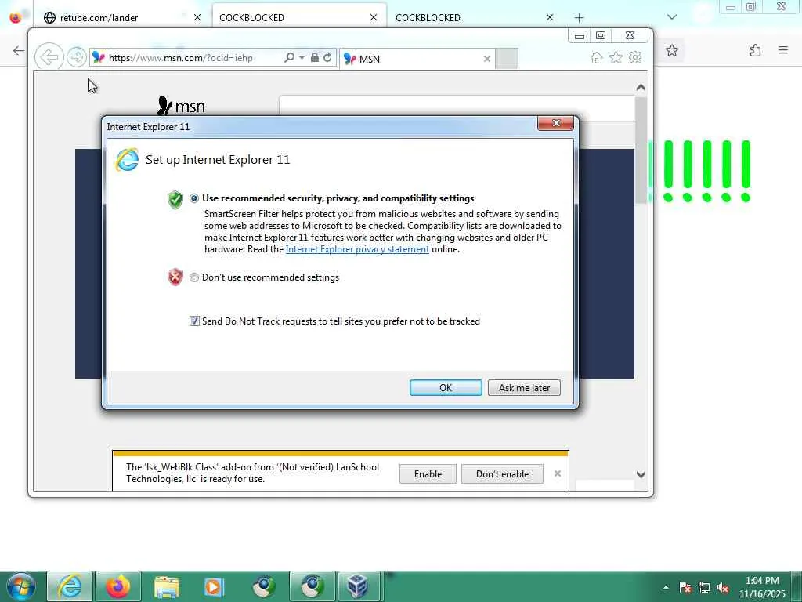802x602 pixels.
Task: Open a new Firefox tab
Action: (x=579, y=18)
